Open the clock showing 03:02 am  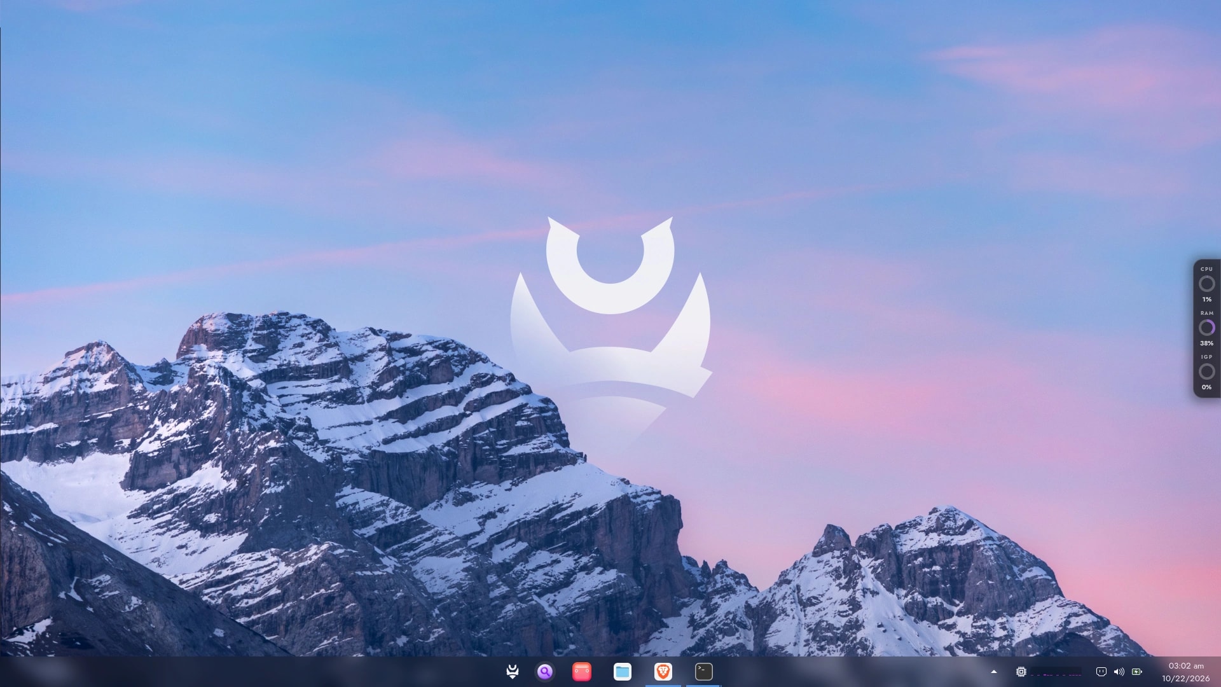click(x=1186, y=666)
